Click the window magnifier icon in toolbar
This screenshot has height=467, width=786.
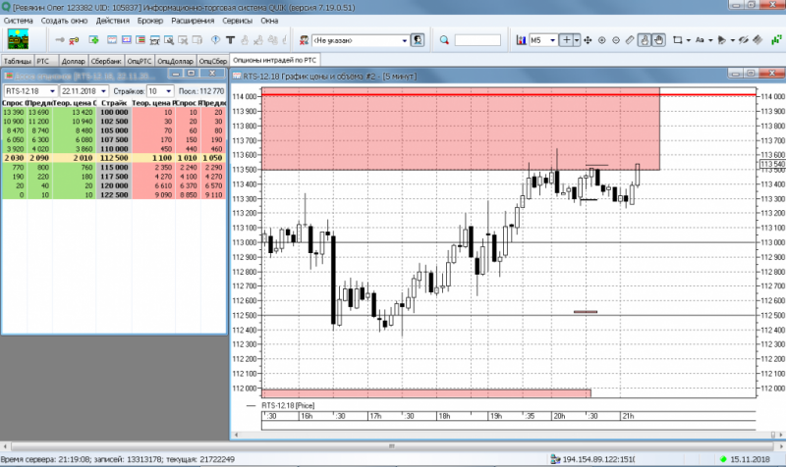(x=169, y=40)
